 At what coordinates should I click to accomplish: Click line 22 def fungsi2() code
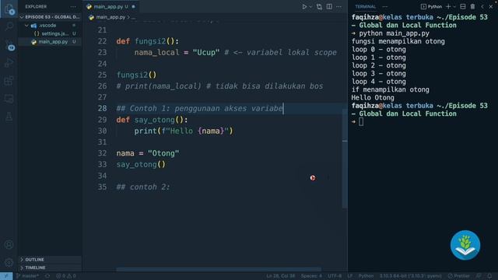point(148,41)
